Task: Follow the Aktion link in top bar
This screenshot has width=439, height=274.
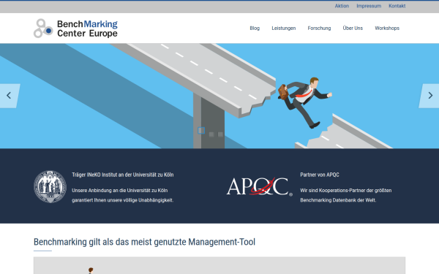Action: tap(342, 6)
